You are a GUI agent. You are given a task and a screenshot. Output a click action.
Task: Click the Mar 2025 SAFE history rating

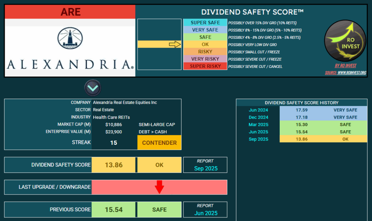(x=345, y=124)
